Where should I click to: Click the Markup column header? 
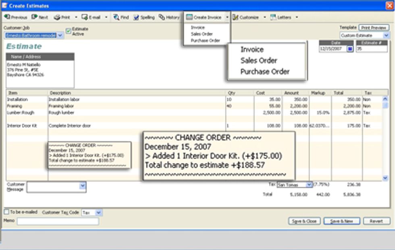point(320,93)
